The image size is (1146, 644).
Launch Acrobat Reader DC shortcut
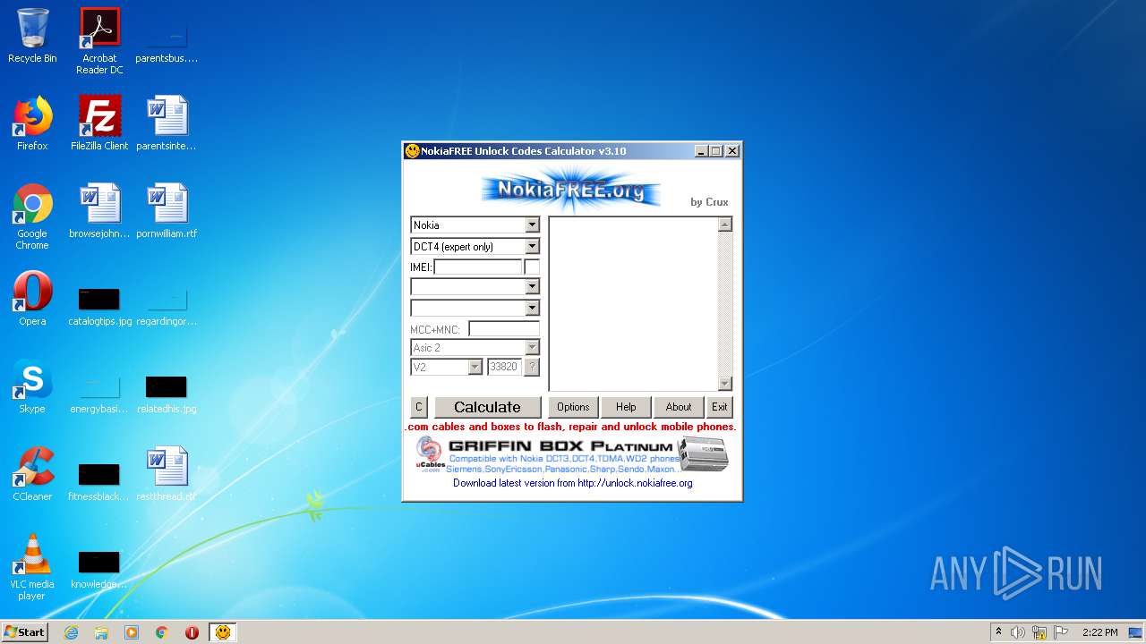pyautogui.click(x=99, y=41)
